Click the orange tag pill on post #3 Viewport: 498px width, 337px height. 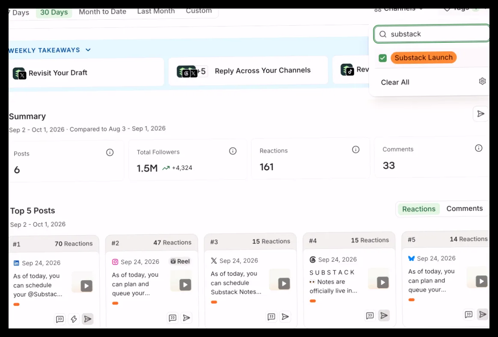(214, 302)
